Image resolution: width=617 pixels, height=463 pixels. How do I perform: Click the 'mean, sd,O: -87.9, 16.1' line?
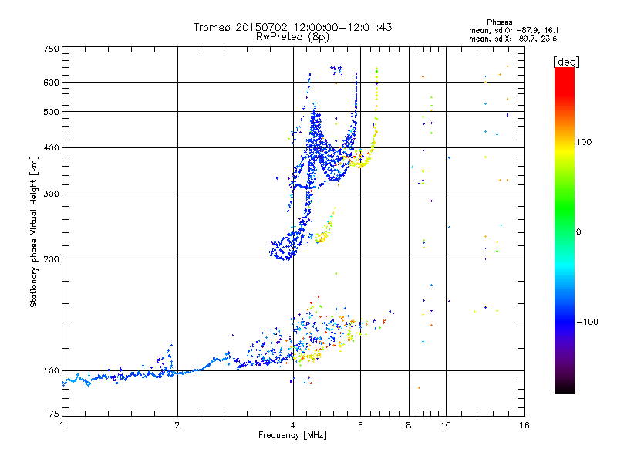click(x=514, y=30)
